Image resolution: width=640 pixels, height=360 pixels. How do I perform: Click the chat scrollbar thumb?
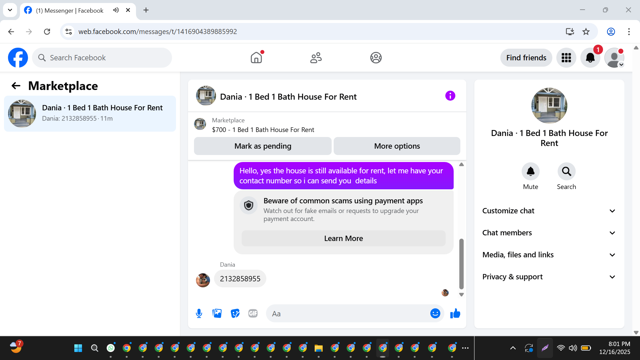coord(461,264)
